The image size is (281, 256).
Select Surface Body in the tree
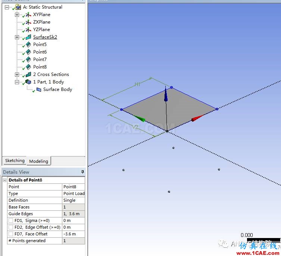click(x=57, y=89)
